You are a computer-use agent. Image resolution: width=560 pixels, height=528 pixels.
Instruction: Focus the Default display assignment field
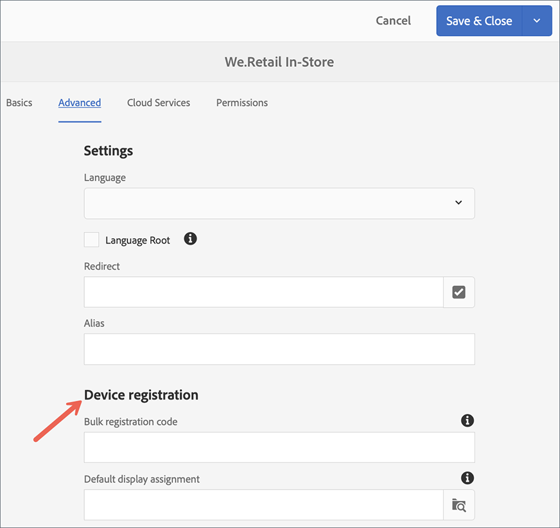263,505
